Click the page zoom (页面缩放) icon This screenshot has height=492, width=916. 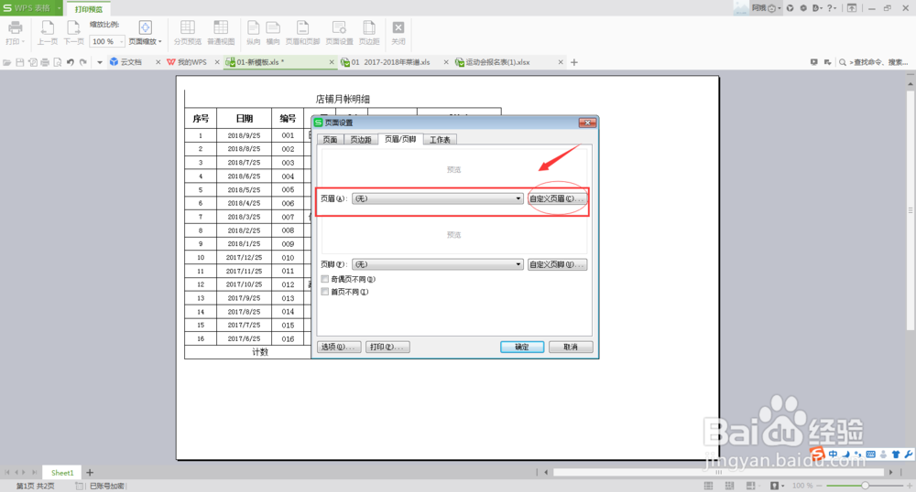coord(145,27)
